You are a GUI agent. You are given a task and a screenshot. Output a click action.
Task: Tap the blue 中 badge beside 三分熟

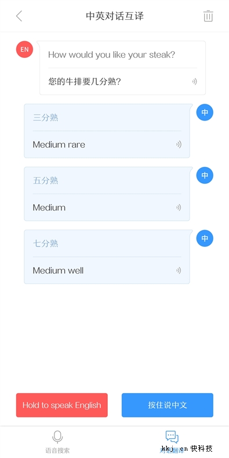point(205,112)
